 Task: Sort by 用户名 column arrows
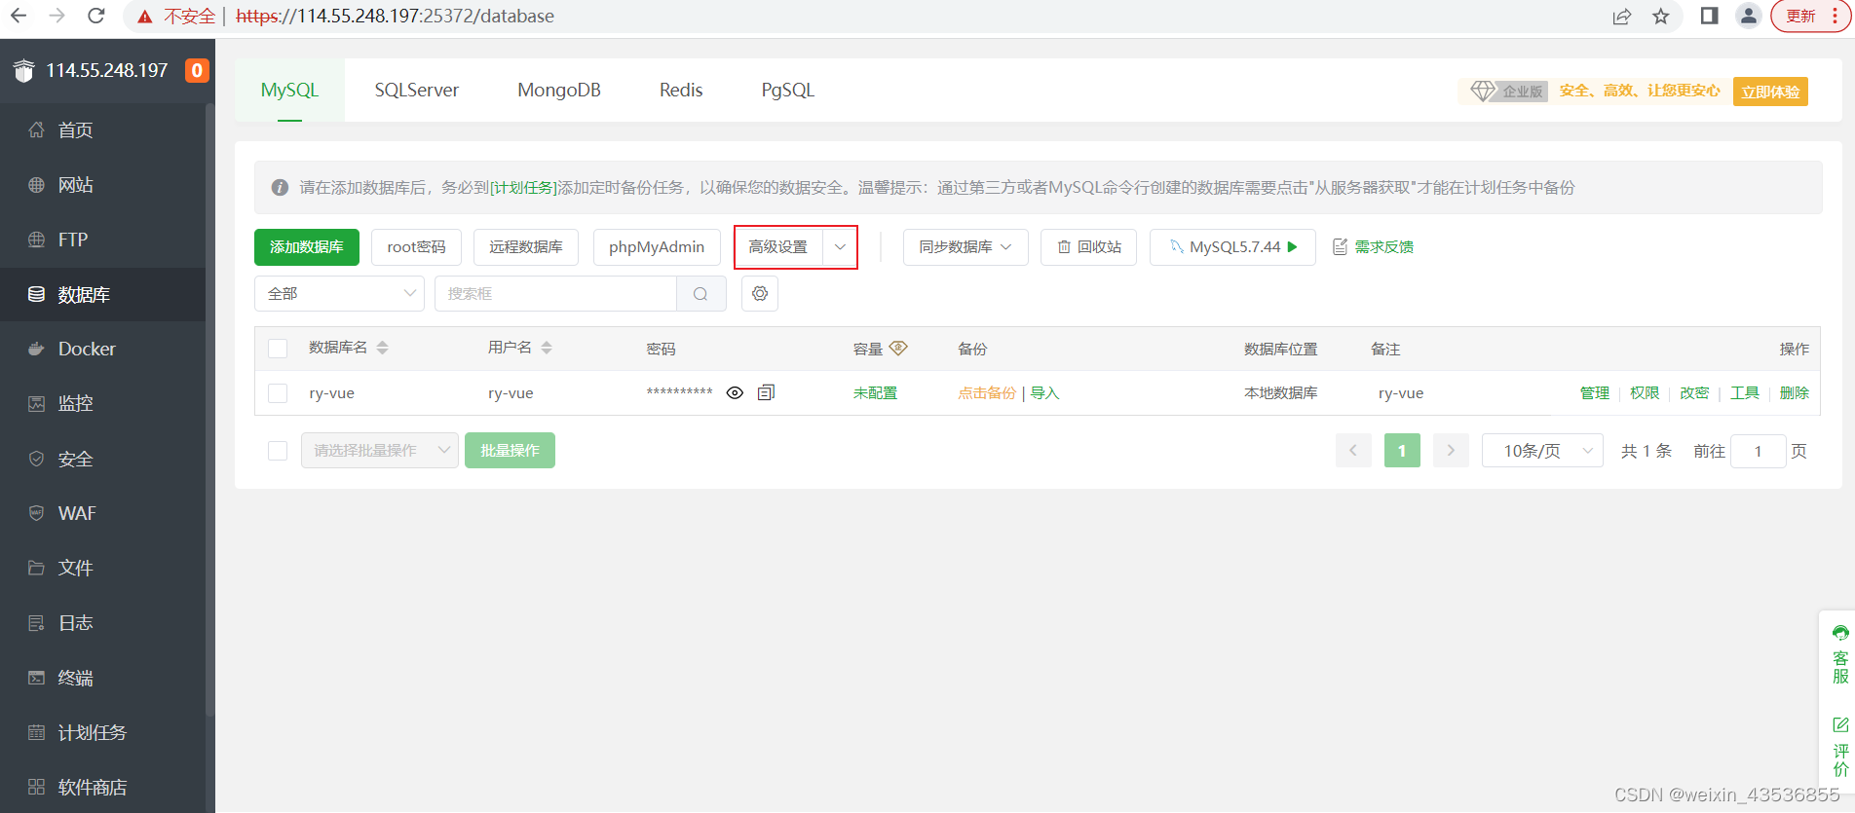click(547, 348)
